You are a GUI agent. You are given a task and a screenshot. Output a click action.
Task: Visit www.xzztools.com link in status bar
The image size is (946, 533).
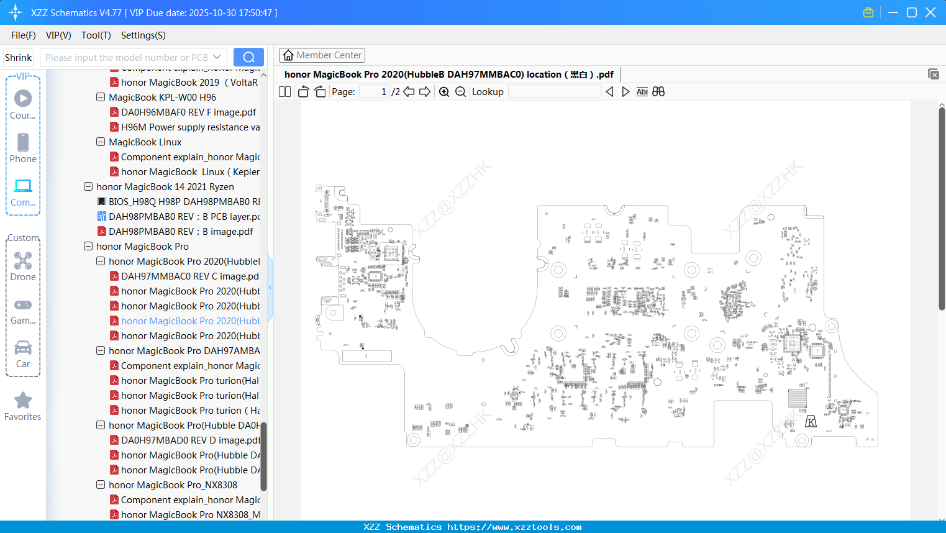514,527
